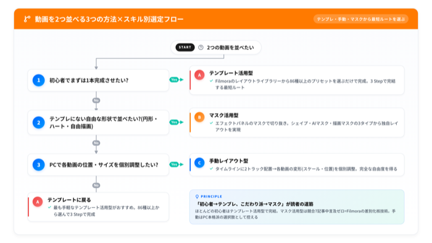The width and height of the screenshot is (432, 243).
Task: Click the No badge below question 1
Action: tap(96, 101)
